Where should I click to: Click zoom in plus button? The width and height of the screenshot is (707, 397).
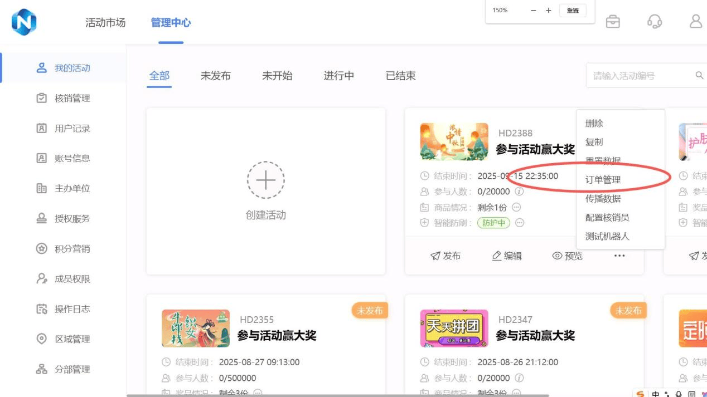click(x=549, y=11)
